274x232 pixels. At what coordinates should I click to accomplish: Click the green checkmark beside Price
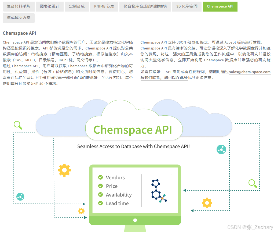pos(100,186)
